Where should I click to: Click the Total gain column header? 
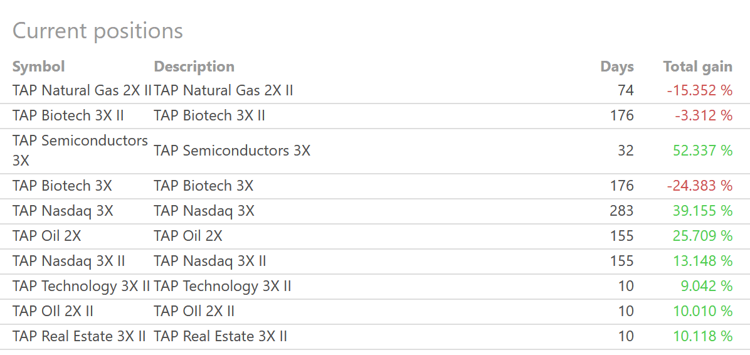coord(697,66)
